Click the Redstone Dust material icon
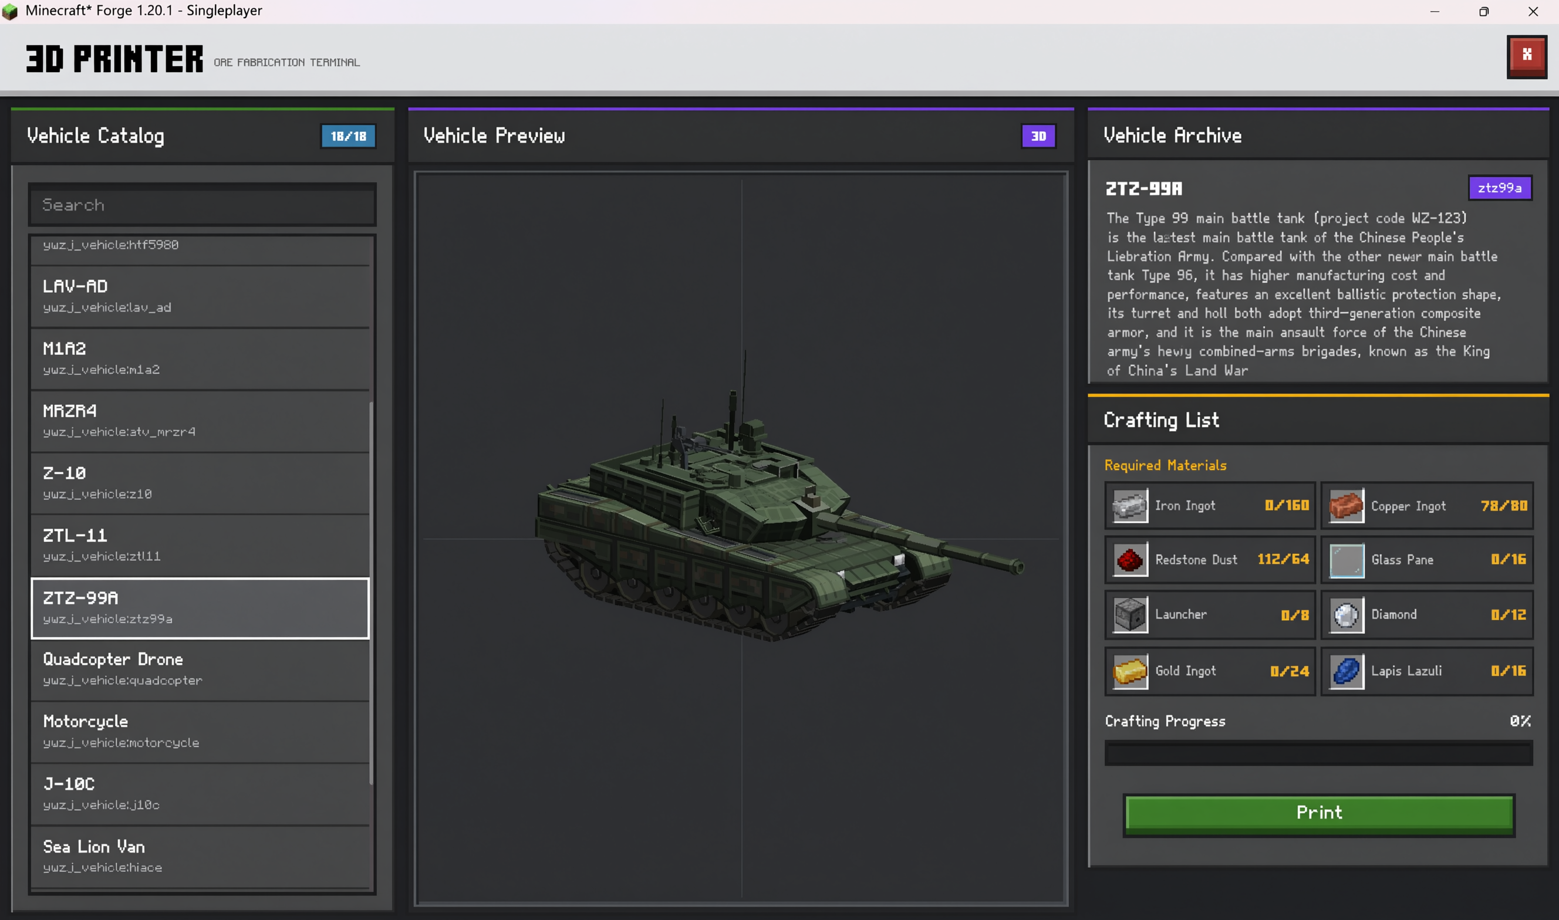The width and height of the screenshot is (1559, 920). (x=1130, y=560)
